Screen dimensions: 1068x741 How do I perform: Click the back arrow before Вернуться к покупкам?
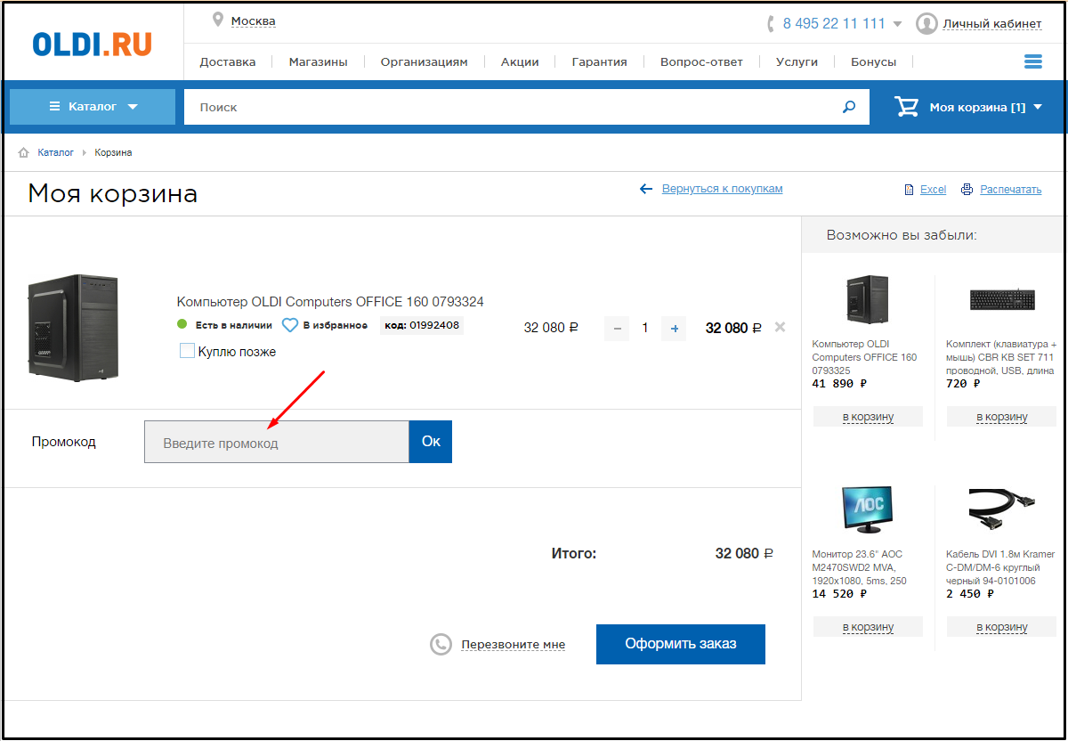tap(646, 189)
